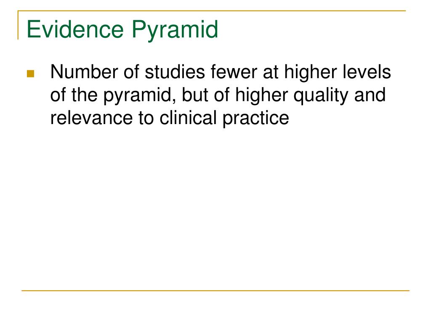The height and width of the screenshot is (323, 431).
Task: Click the word "fewer" in the first line
Action: tap(234, 72)
